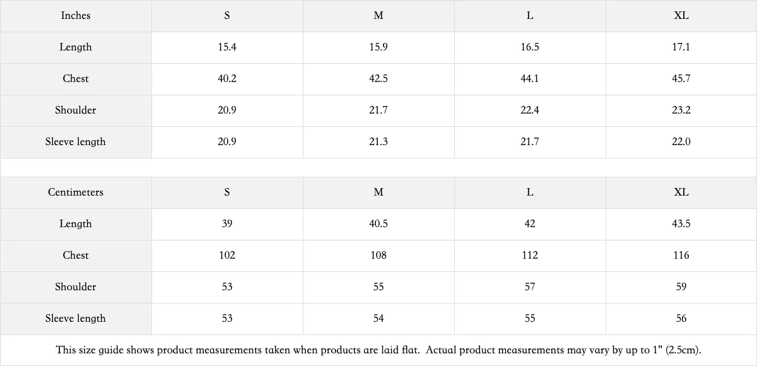The image size is (757, 366).
Task: Select the L column header in Centimeters table
Action: 530,192
